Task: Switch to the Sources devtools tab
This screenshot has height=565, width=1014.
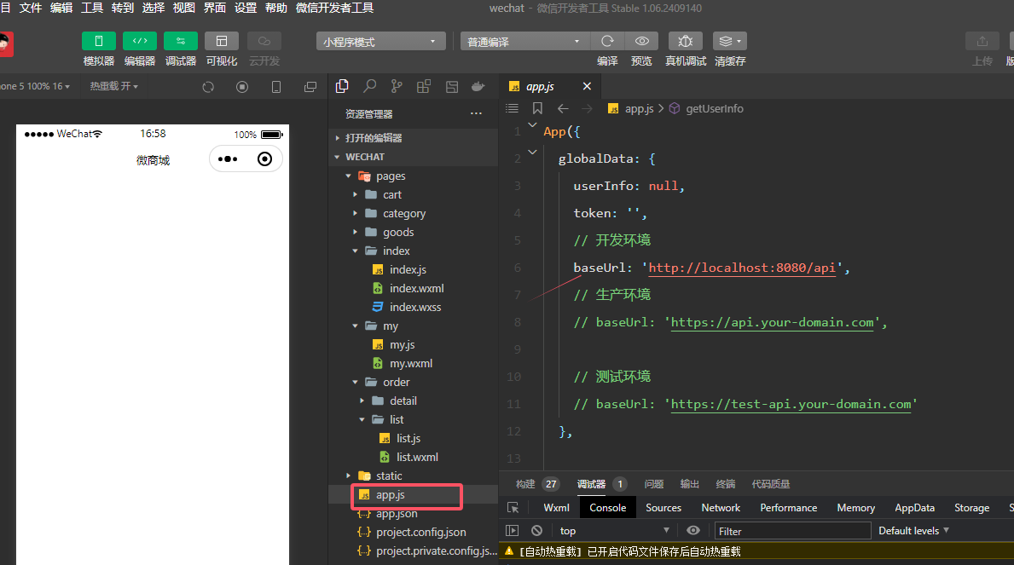Action: (x=663, y=508)
